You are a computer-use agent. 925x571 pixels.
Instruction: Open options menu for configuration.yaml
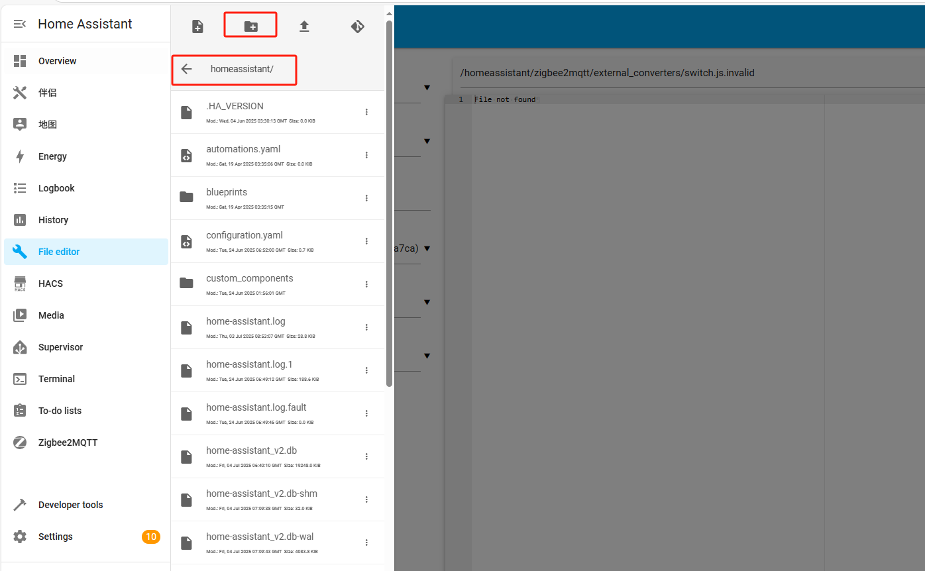(x=366, y=241)
